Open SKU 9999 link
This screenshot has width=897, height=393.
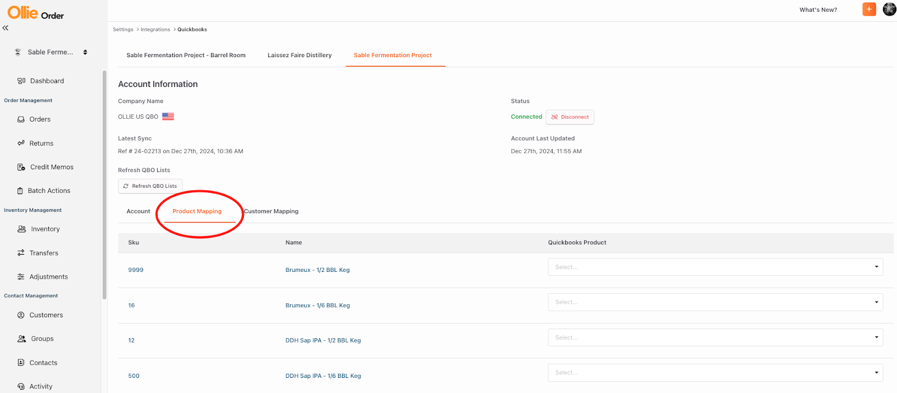tap(136, 270)
